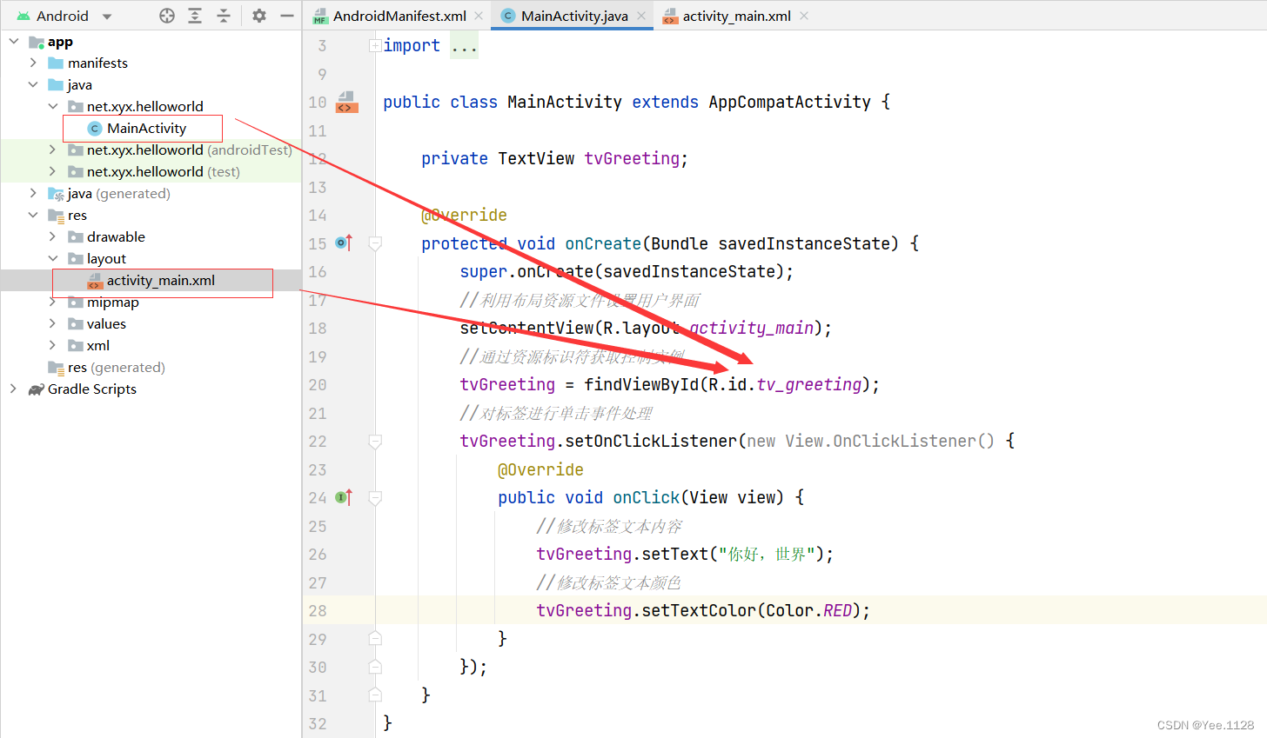Switch to activity_main.xml tab
1267x738 pixels.
[x=736, y=16]
